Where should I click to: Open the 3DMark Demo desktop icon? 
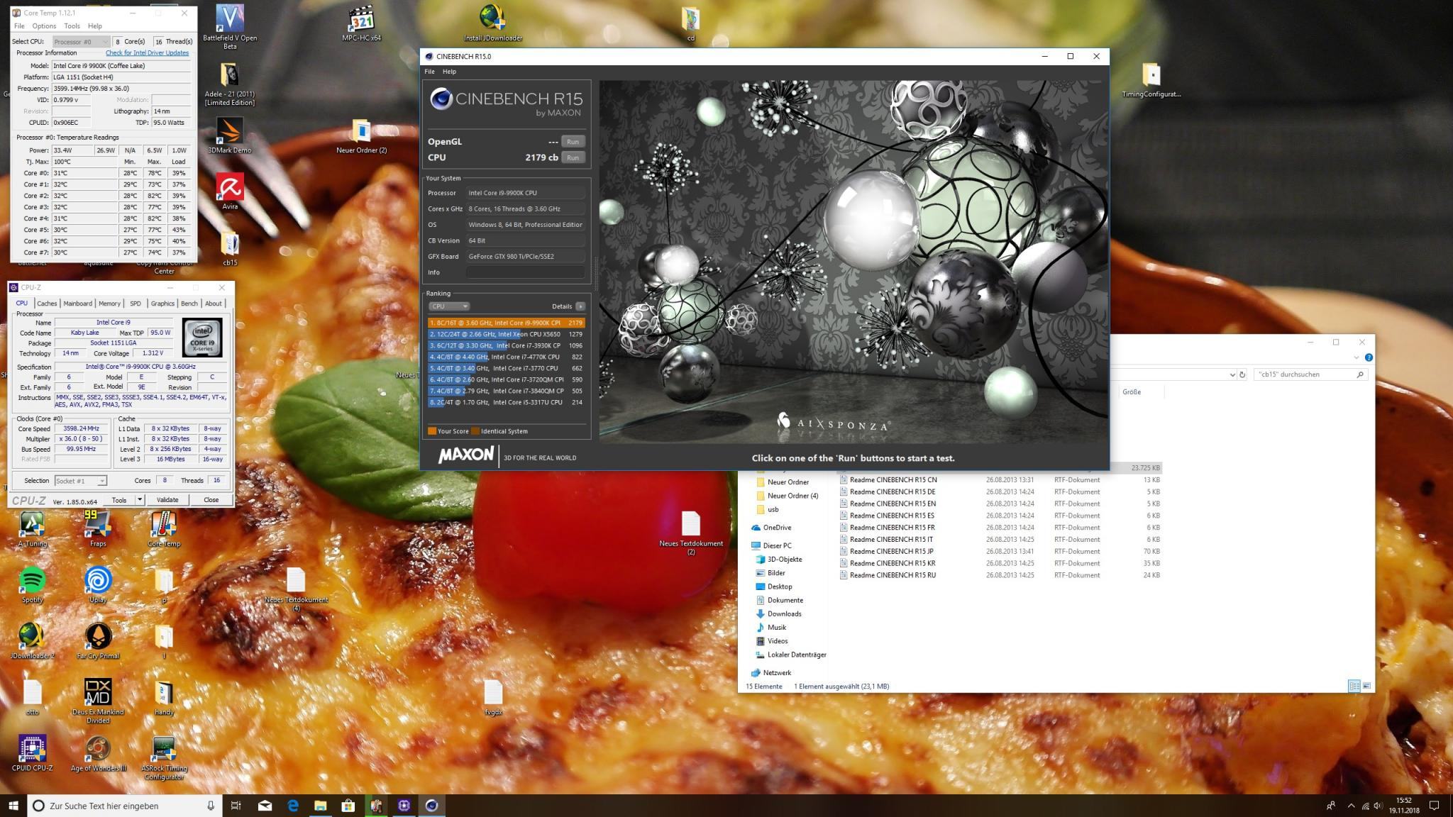[229, 131]
